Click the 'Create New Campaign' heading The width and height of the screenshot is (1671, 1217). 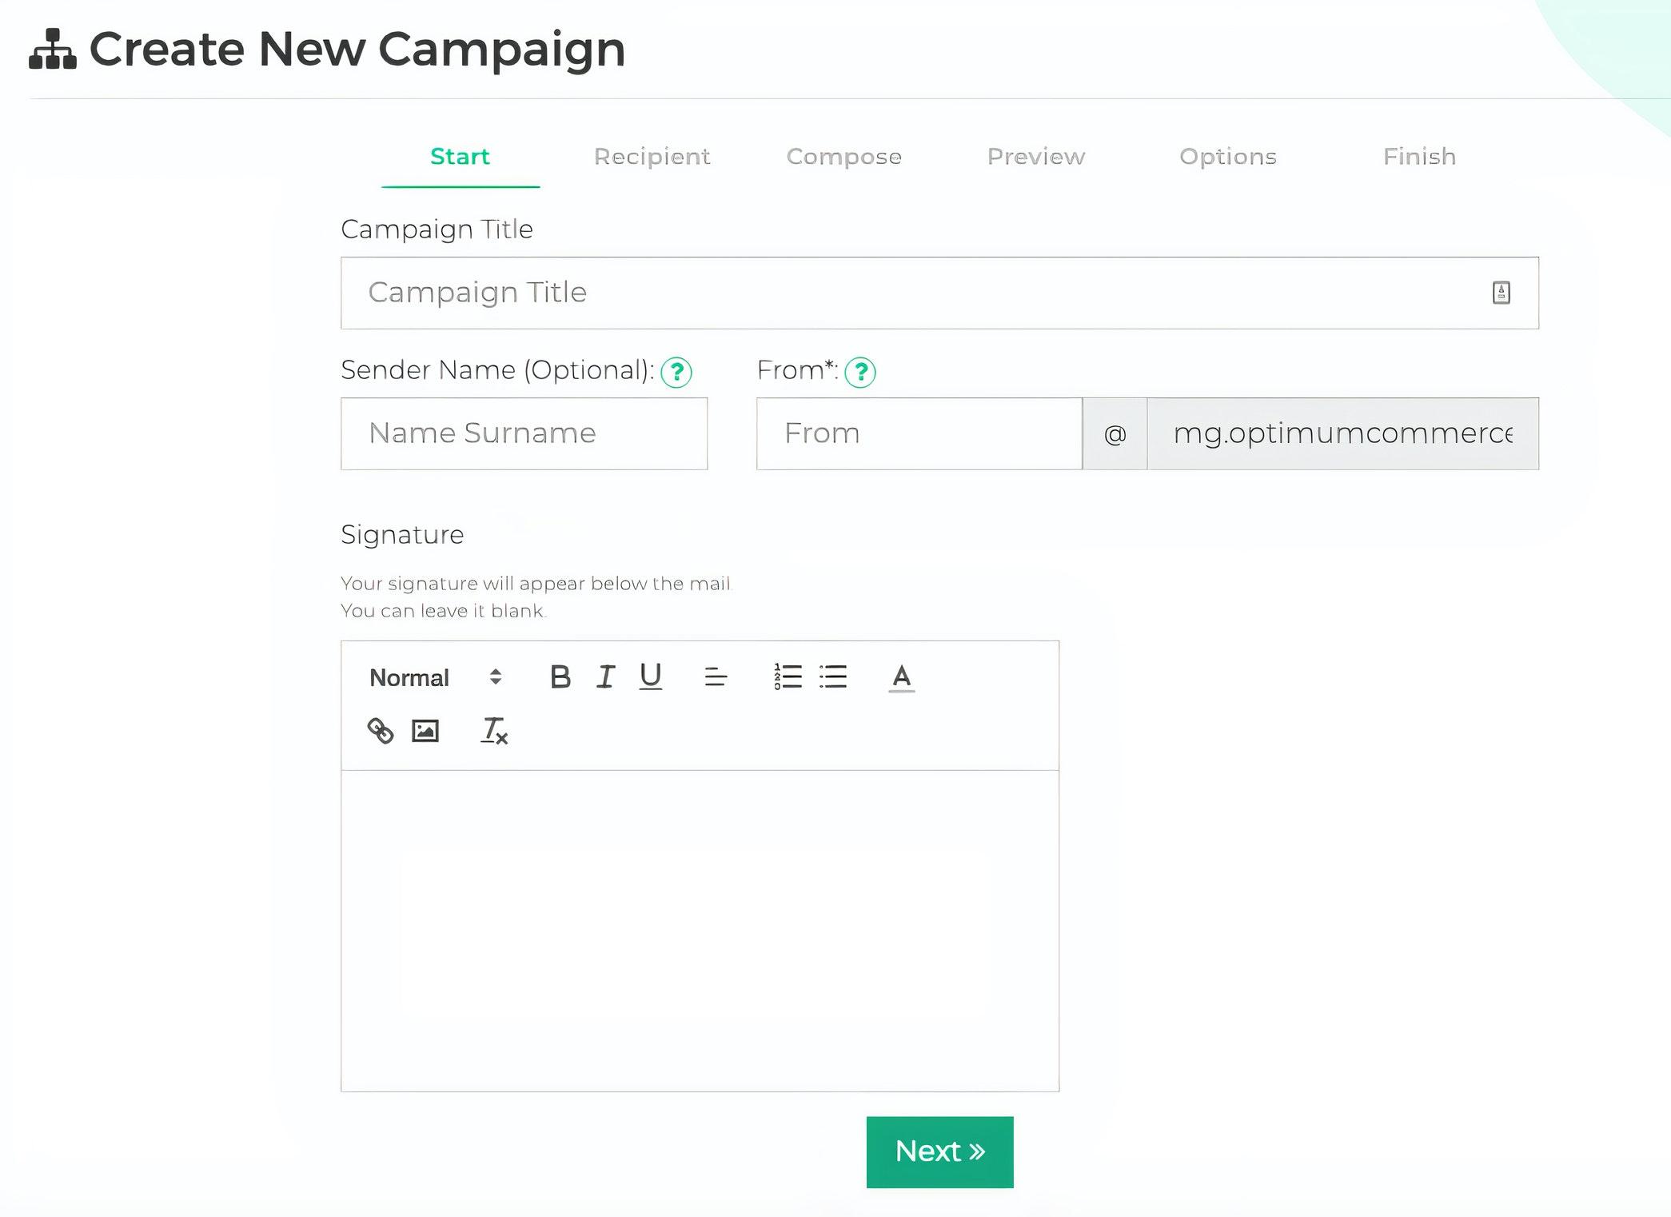pyautogui.click(x=357, y=49)
